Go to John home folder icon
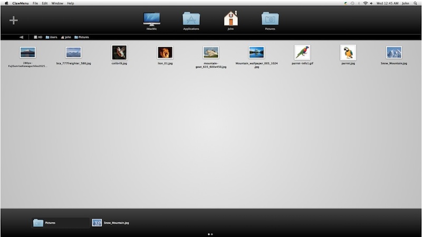Viewport: 422px width, 237px height. point(231,19)
